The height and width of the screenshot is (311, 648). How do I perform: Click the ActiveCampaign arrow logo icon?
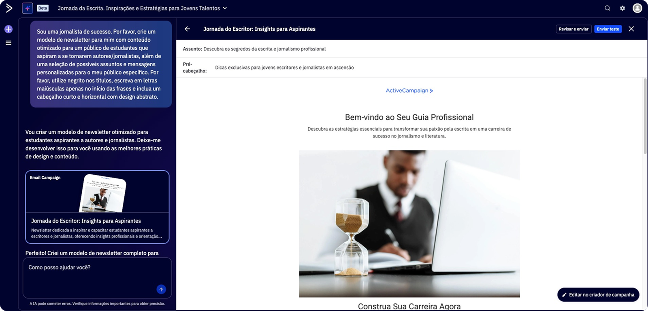(x=9, y=8)
